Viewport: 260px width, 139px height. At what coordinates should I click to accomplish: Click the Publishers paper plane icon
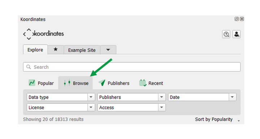(x=102, y=82)
